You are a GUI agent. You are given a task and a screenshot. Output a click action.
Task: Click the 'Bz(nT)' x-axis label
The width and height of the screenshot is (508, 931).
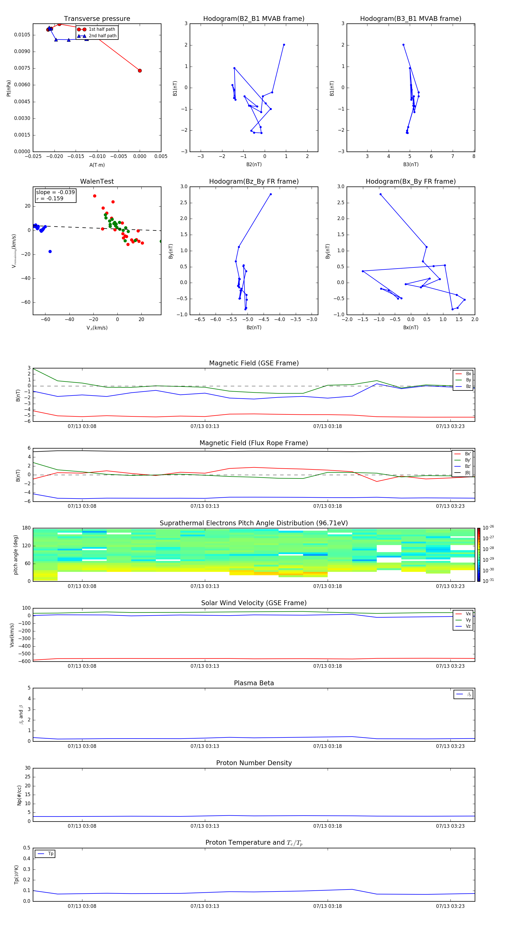[254, 328]
